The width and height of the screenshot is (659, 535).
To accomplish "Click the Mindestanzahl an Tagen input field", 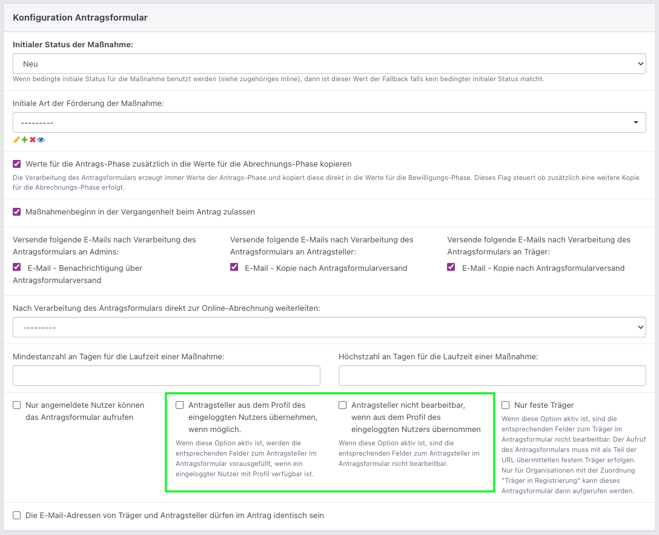I will [x=167, y=376].
